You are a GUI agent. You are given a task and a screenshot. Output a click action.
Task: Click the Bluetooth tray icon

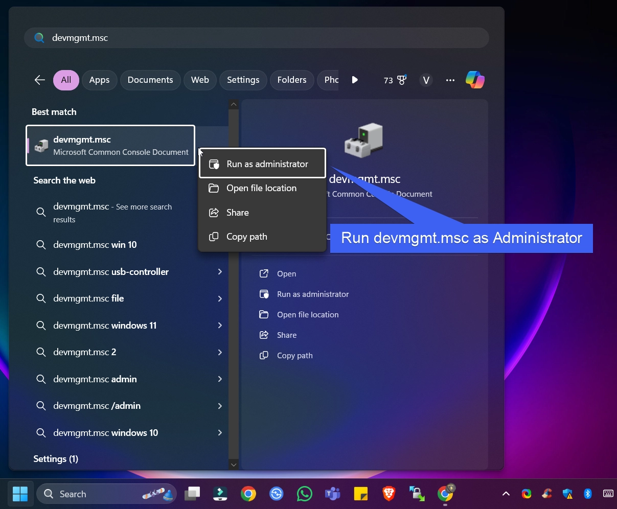[588, 494]
